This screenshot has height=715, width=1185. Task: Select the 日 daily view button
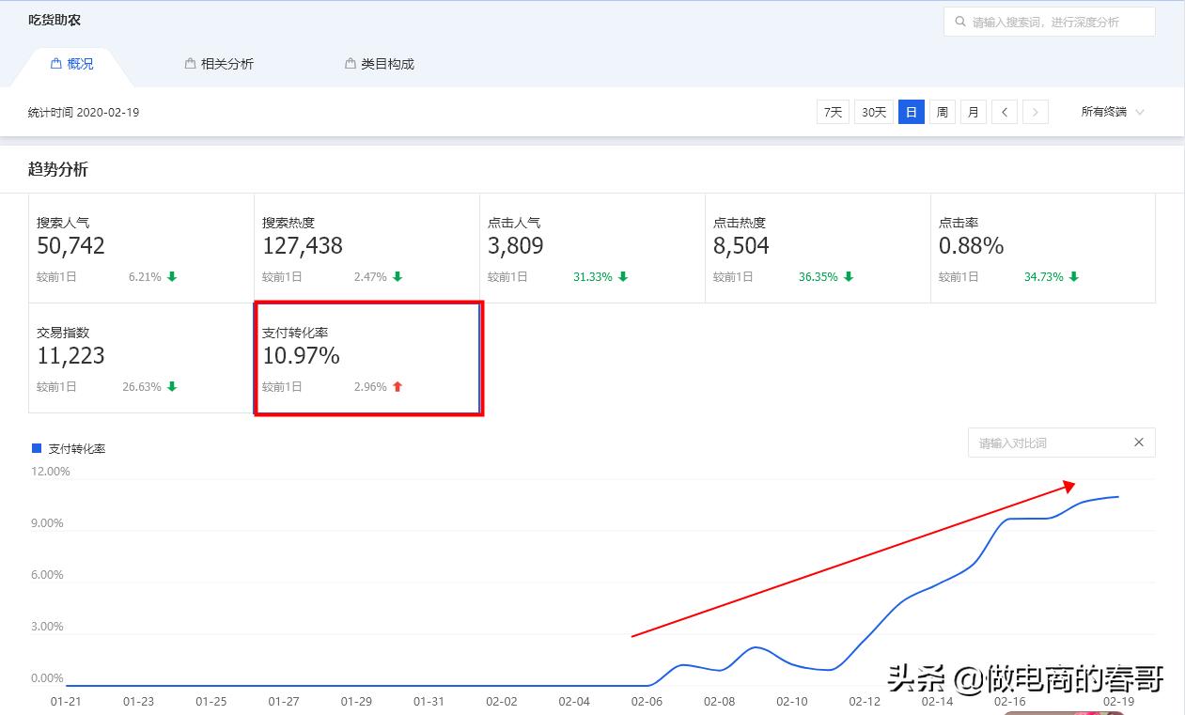pyautogui.click(x=911, y=111)
